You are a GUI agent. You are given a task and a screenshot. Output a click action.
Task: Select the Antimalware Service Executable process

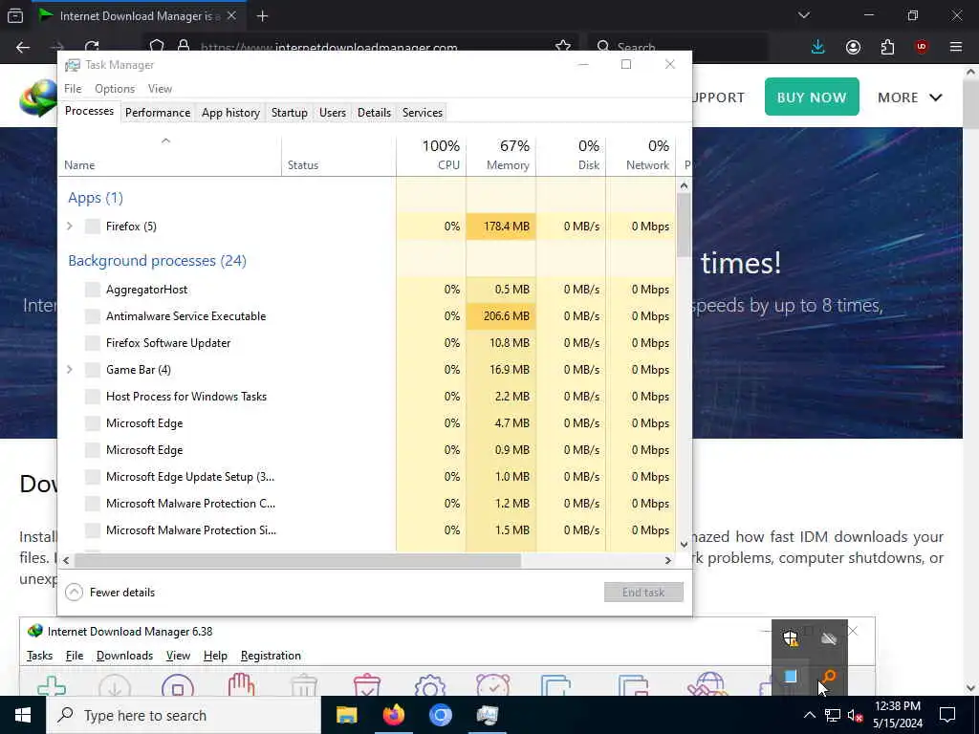(x=366, y=315)
